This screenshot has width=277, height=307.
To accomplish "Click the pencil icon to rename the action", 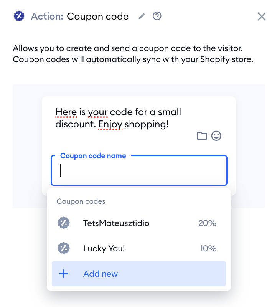I will pyautogui.click(x=142, y=16).
